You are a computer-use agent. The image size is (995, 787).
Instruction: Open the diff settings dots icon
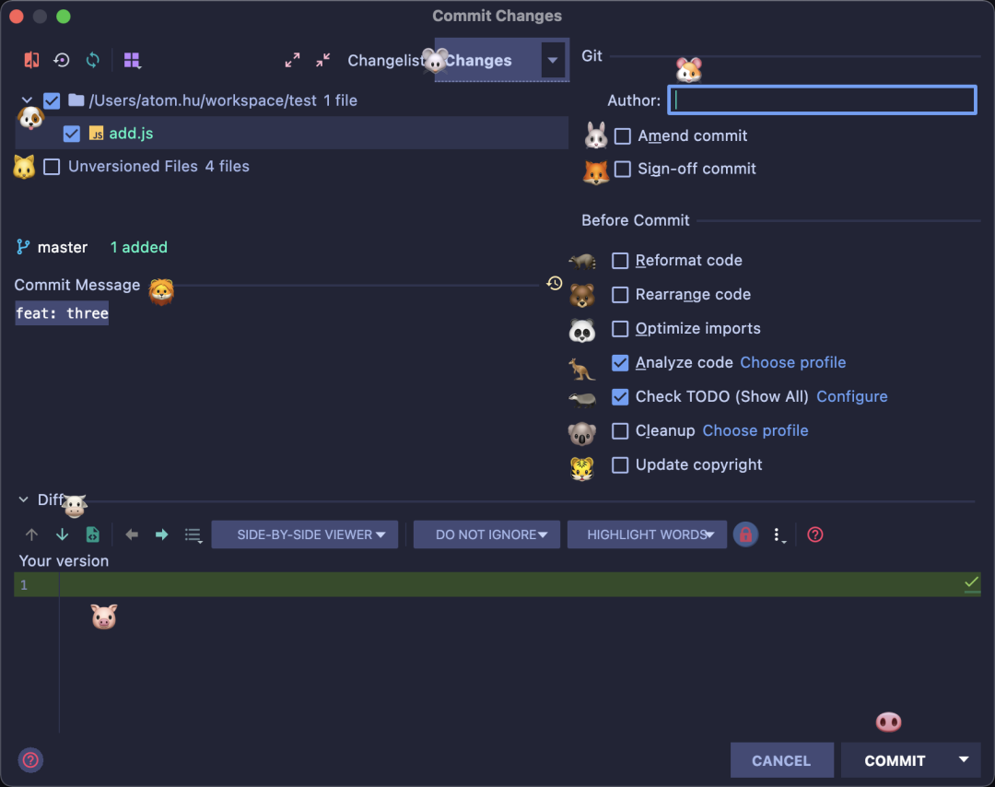pos(778,535)
